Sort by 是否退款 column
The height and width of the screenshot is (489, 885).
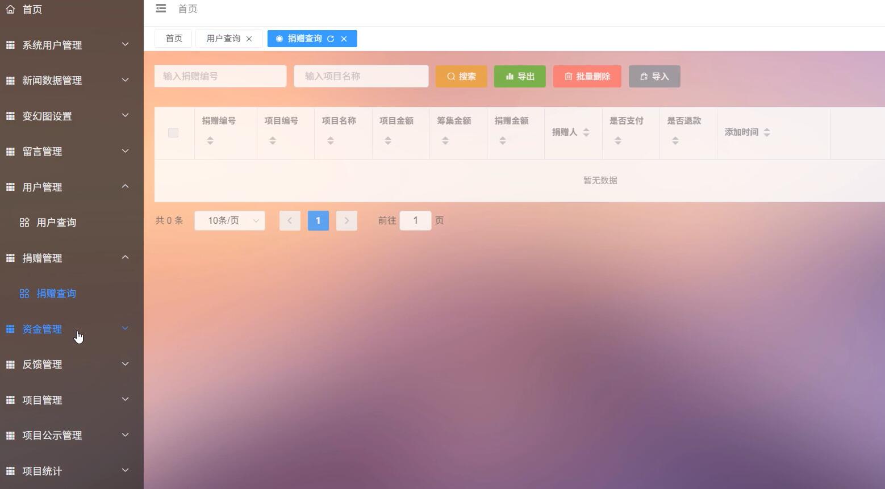click(x=675, y=140)
